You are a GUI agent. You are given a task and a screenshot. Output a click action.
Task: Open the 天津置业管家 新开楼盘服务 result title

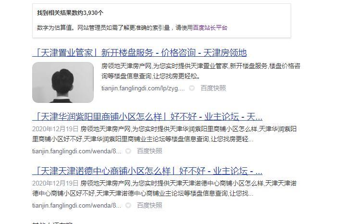139,53
